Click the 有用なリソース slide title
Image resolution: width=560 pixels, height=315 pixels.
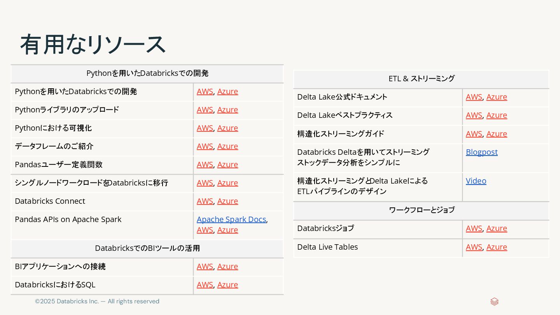93,45
